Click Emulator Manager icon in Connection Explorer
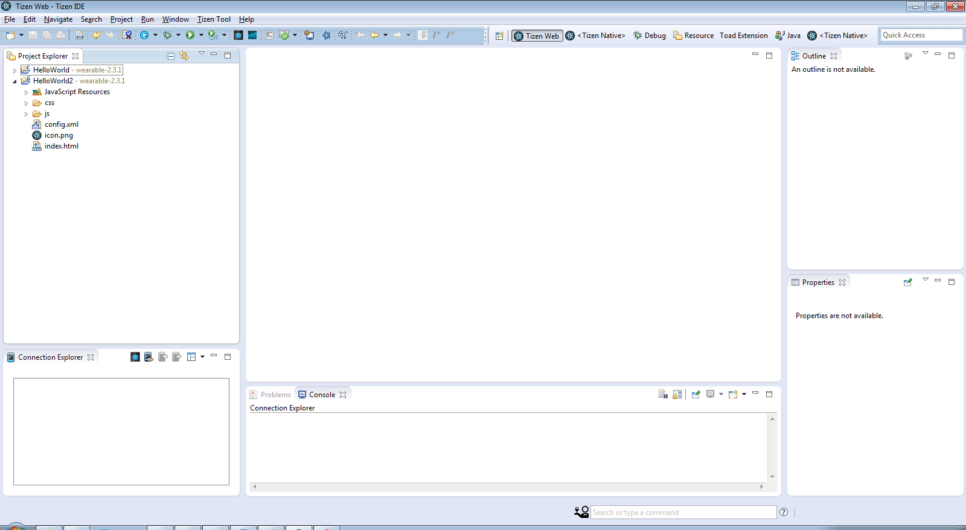 [x=135, y=357]
